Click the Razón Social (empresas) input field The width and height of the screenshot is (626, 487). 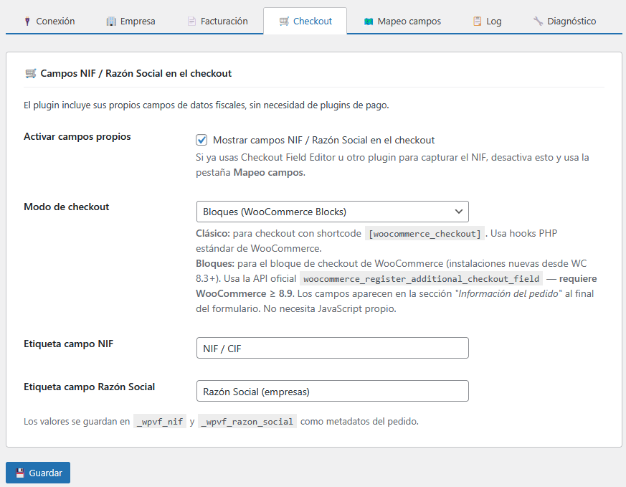pos(331,392)
